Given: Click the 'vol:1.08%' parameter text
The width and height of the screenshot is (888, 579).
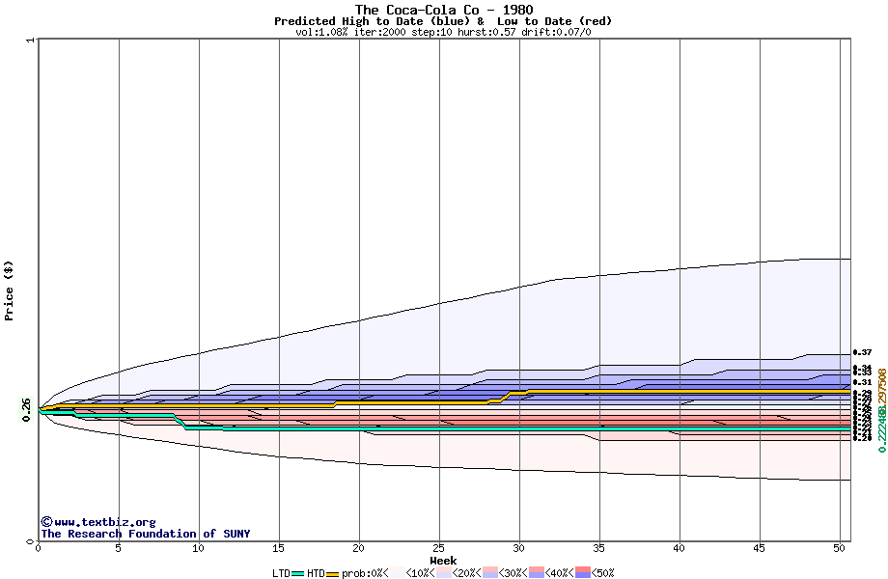Looking at the screenshot, I should (x=321, y=32).
